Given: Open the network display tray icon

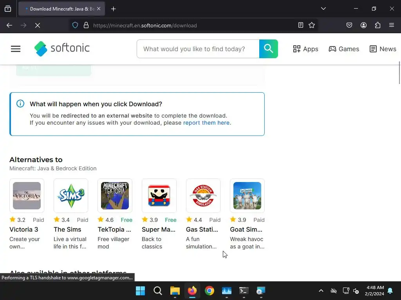Looking at the screenshot, I should coord(346,291).
